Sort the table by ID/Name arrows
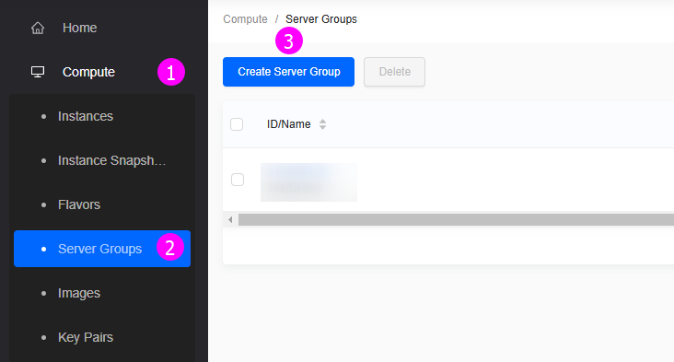Image resolution: width=674 pixels, height=362 pixels. [x=322, y=124]
